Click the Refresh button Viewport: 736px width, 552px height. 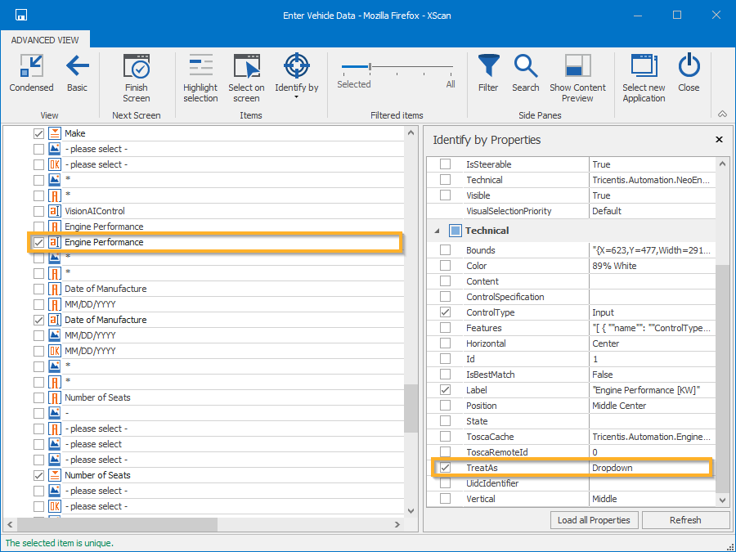[x=684, y=520]
